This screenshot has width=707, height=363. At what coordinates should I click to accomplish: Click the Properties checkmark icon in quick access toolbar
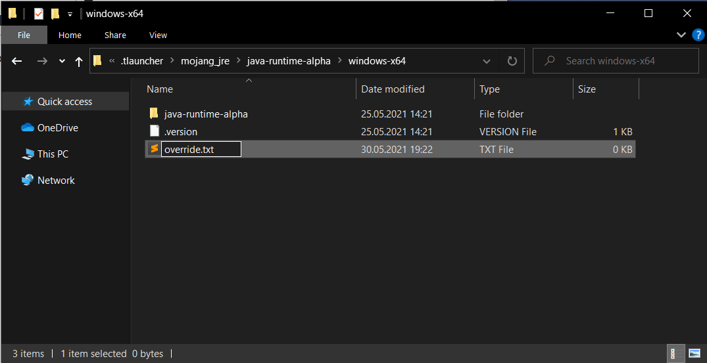[39, 14]
